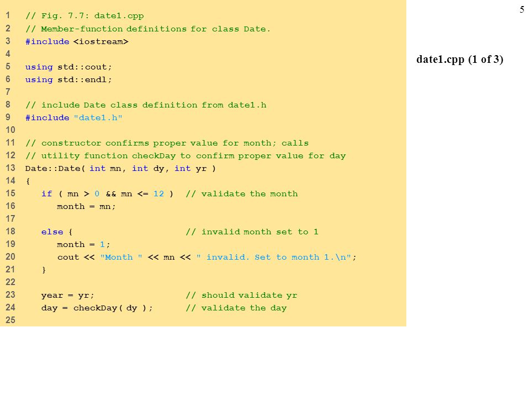Click the slide title 'date1.cpp (1 of 3)'

coord(460,60)
